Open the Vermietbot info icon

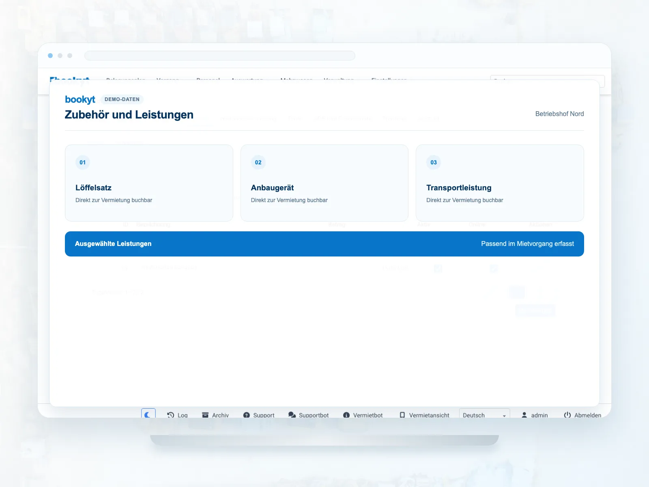pos(346,415)
